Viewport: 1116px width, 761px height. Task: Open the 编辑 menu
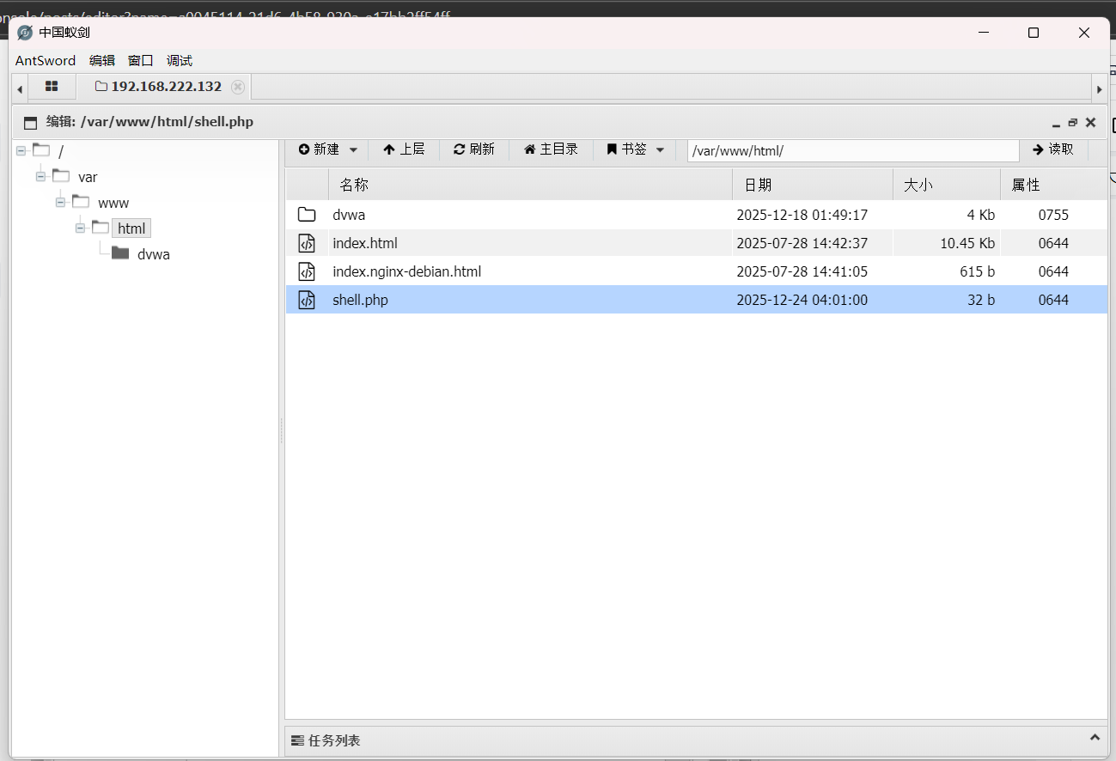(x=101, y=60)
